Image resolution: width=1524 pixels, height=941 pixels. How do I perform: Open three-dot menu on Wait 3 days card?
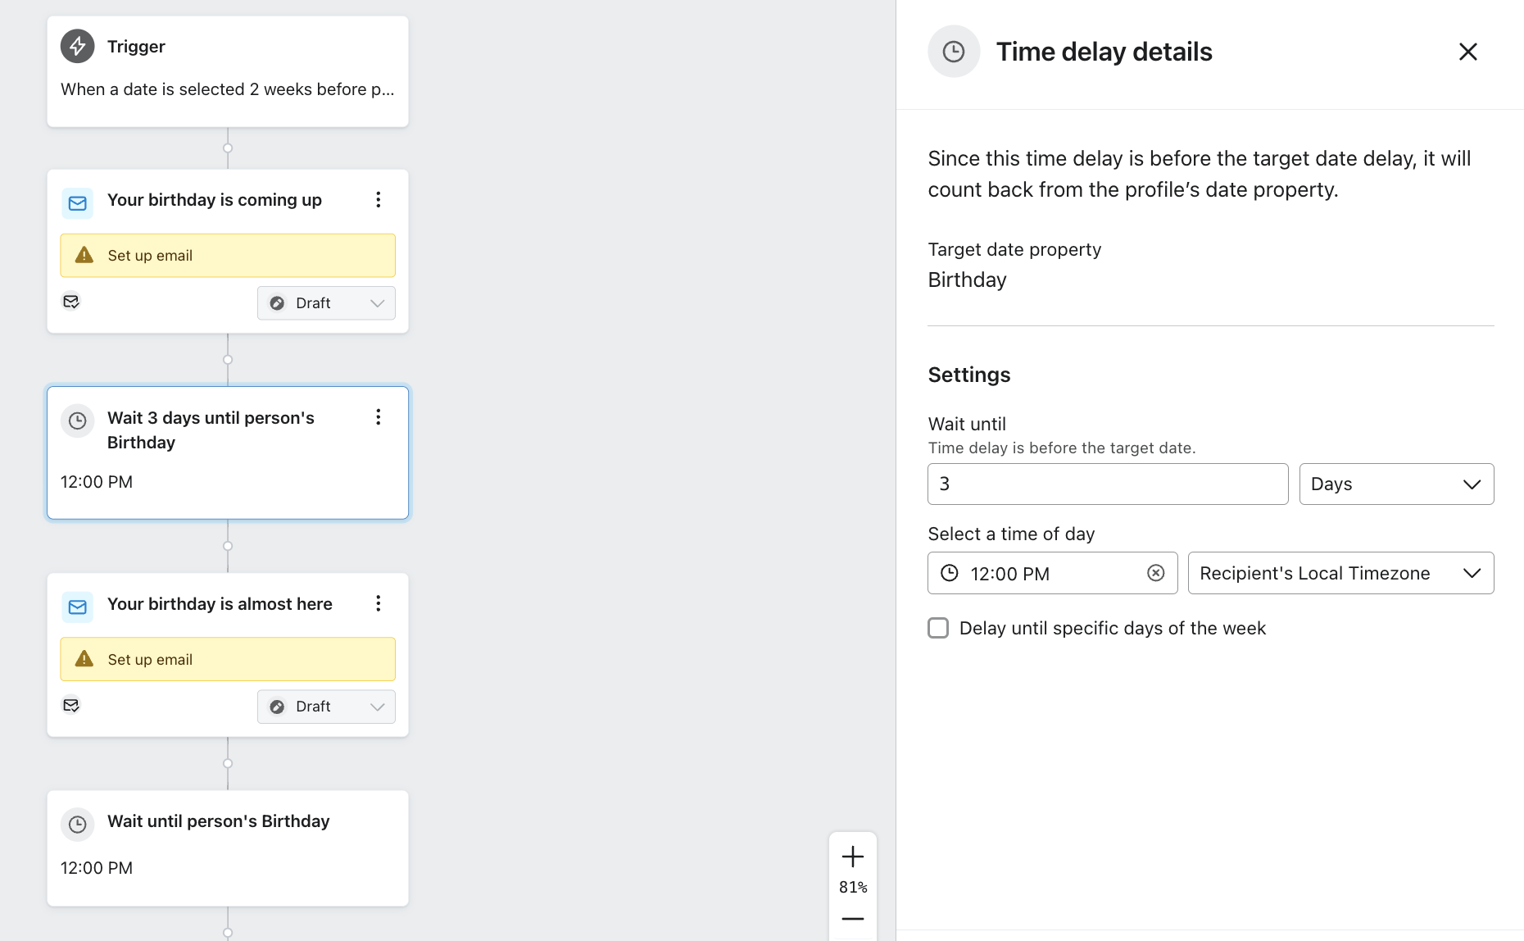tap(378, 417)
